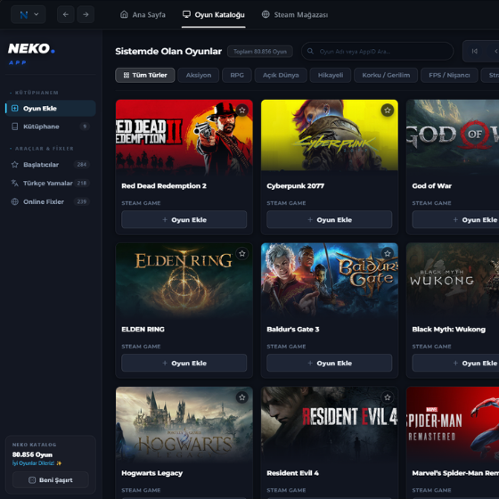Open Kütüphane in the sidebar
The height and width of the screenshot is (499, 499).
tap(51, 127)
